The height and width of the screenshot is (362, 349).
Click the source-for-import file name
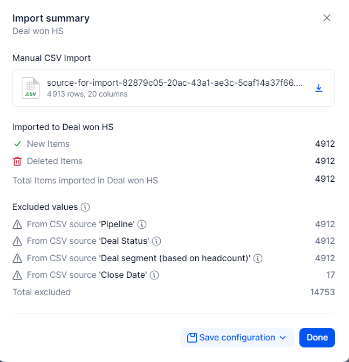point(175,83)
